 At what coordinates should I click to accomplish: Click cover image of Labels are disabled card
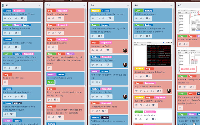pos(188,21)
